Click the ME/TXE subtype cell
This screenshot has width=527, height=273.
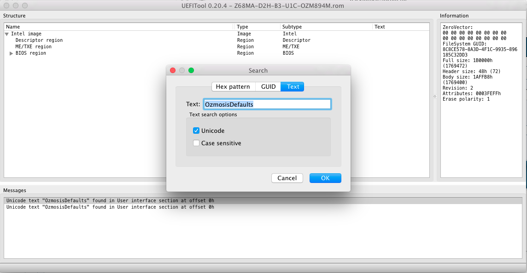(291, 46)
